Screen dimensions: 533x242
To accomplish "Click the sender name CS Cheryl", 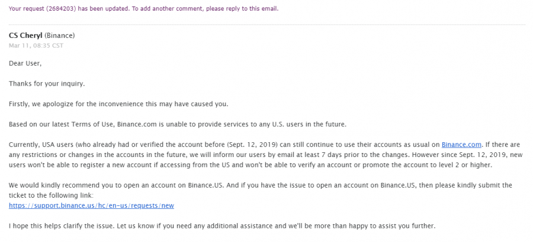I will coord(25,35).
